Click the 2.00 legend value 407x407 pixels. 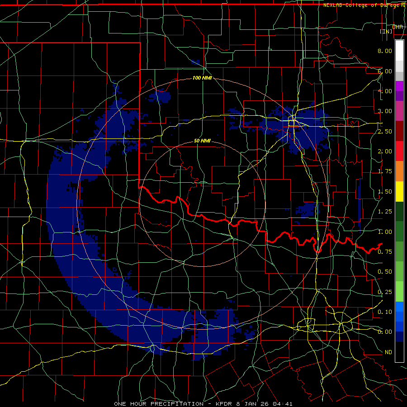coord(385,151)
